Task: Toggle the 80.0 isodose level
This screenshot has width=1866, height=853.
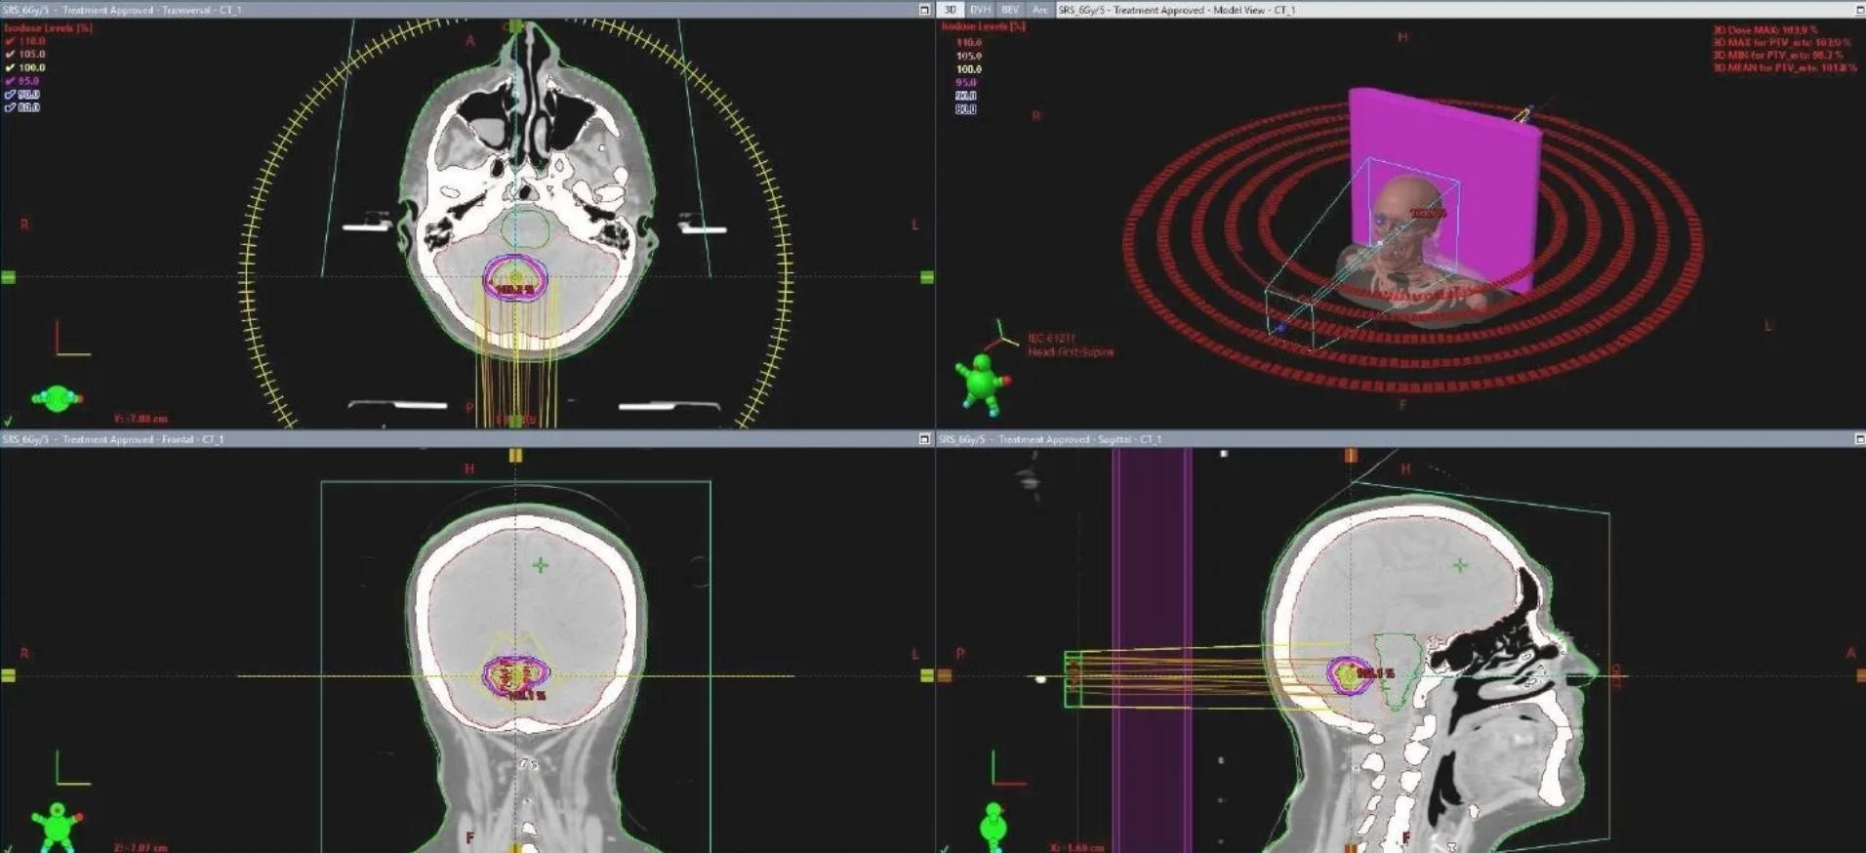Action: [10, 107]
